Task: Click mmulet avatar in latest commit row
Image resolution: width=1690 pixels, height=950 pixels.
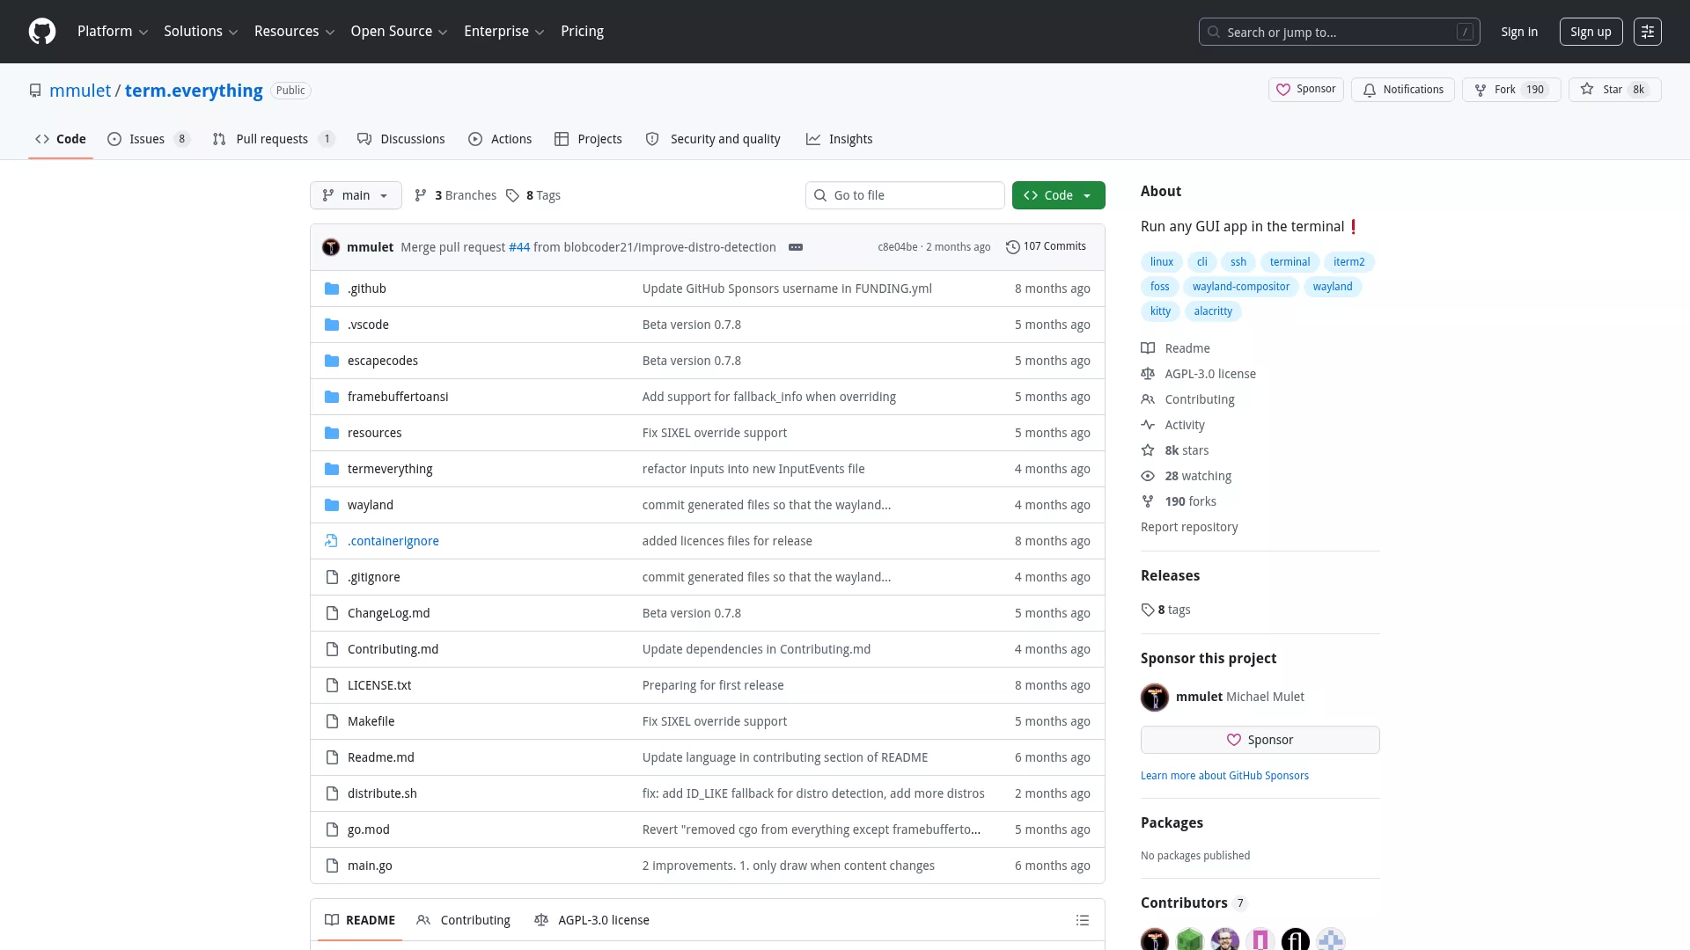Action: [331, 247]
